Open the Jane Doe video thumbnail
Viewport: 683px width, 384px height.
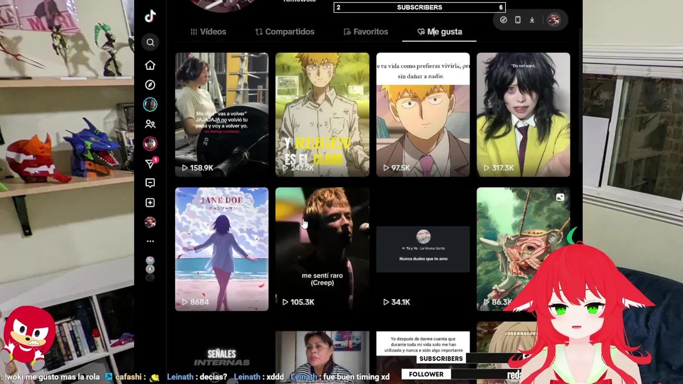pyautogui.click(x=221, y=249)
